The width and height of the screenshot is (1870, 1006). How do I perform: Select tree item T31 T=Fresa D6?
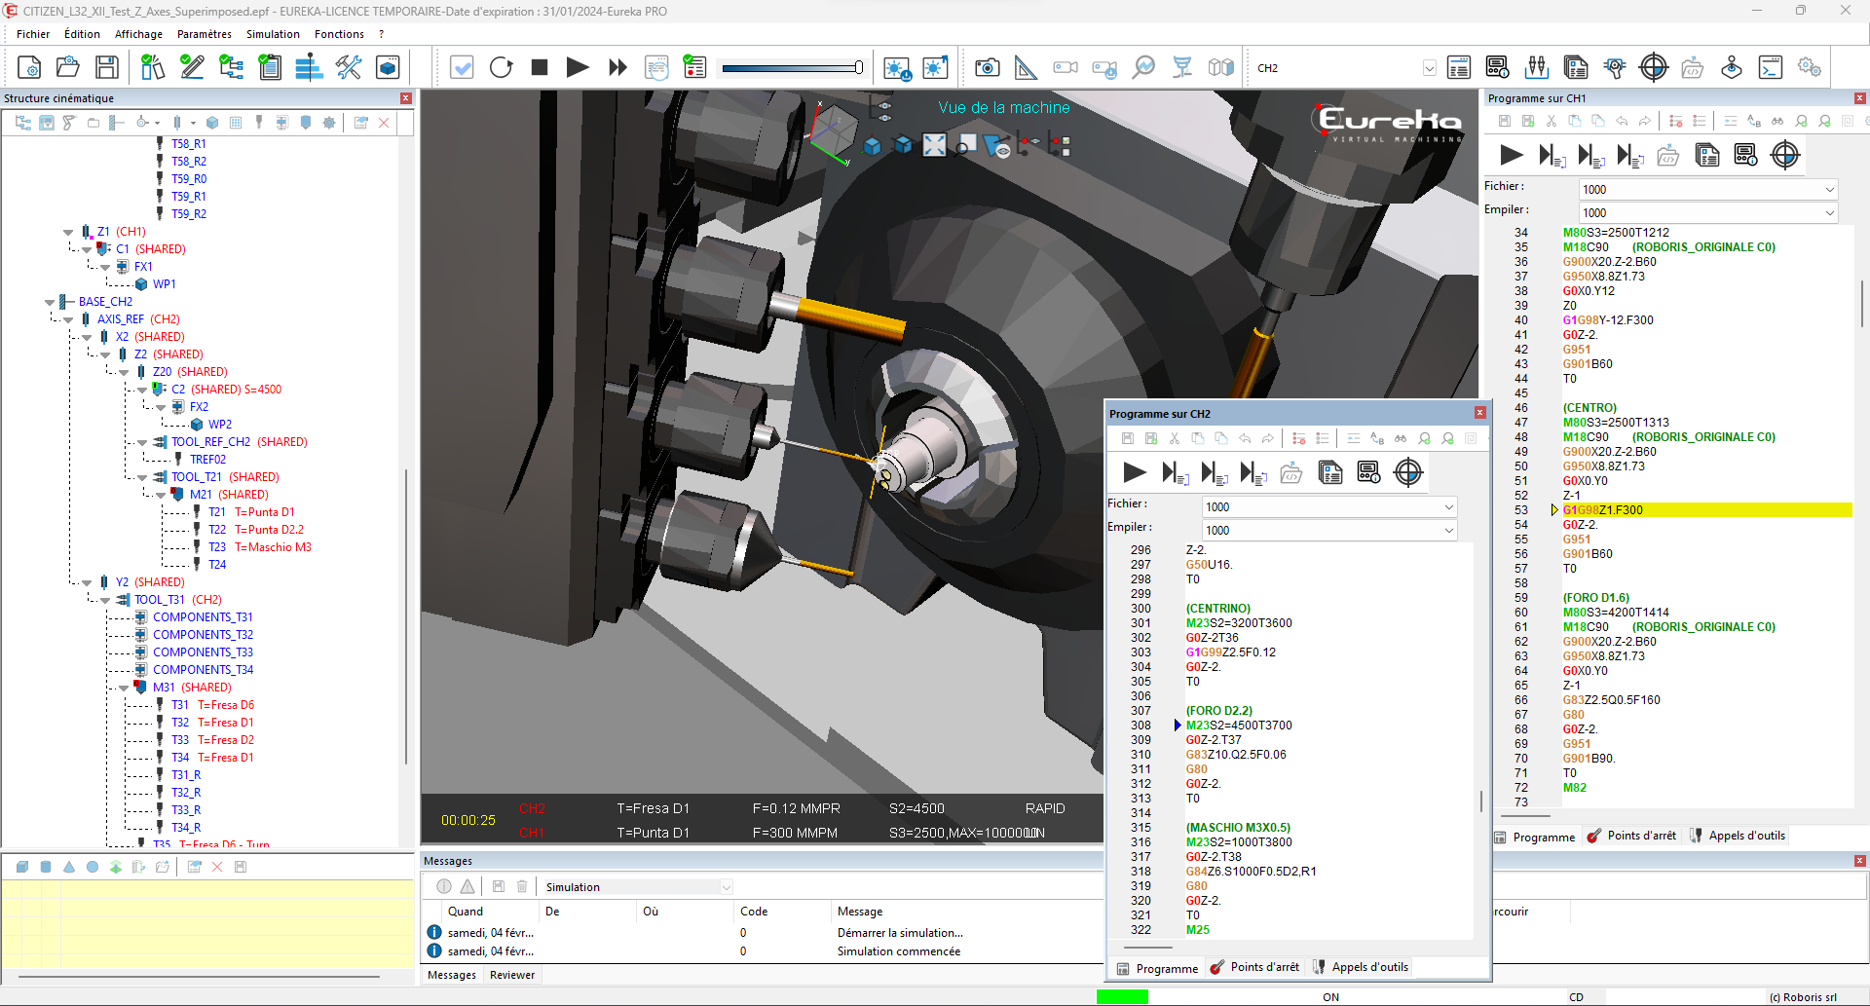pyautogui.click(x=213, y=705)
